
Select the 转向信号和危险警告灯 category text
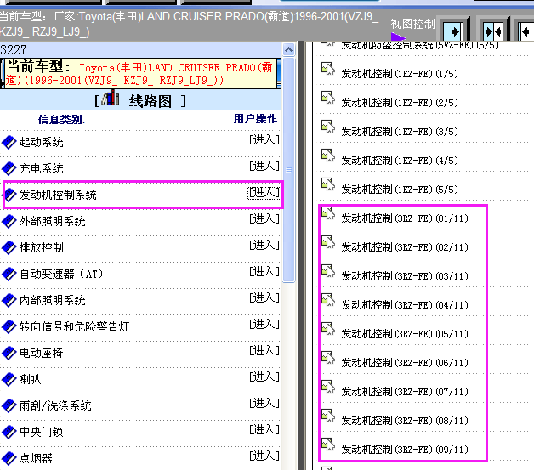pyautogui.click(x=74, y=326)
